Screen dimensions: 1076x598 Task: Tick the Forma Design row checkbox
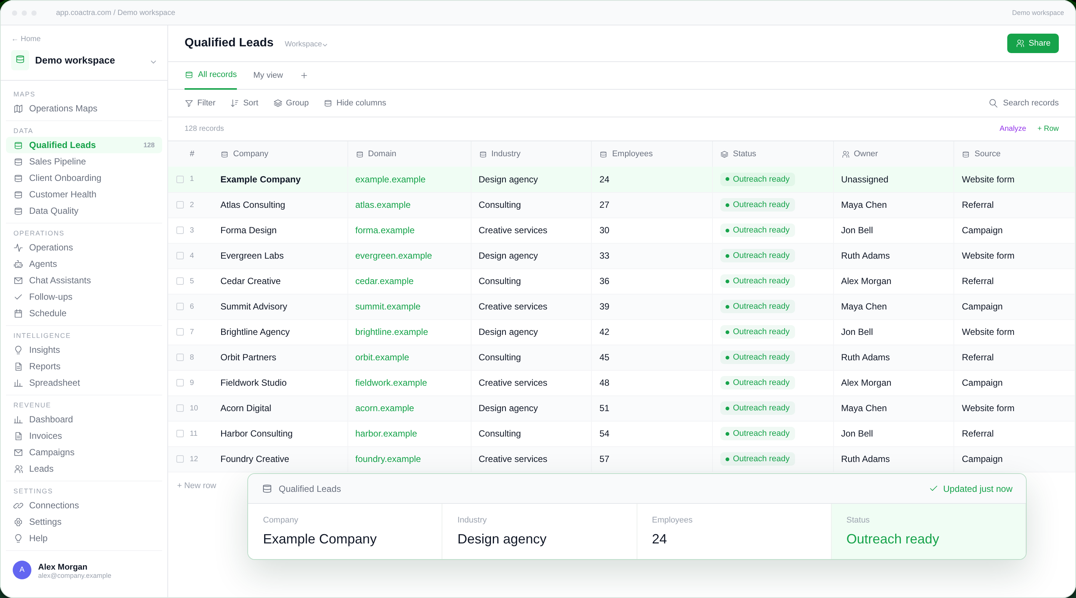(180, 230)
